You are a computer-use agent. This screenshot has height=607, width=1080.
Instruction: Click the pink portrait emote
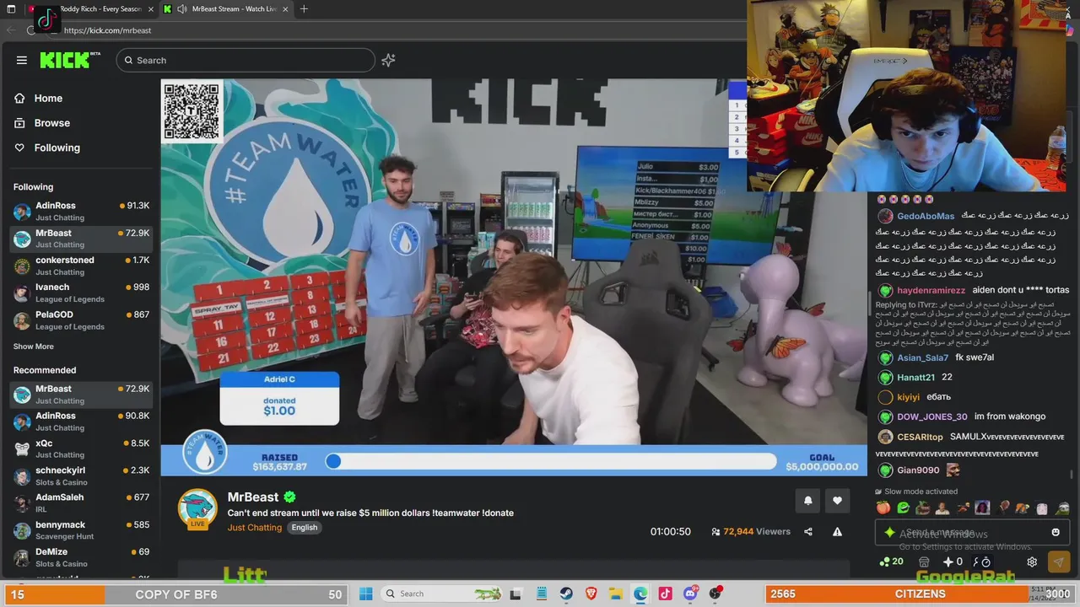982,508
